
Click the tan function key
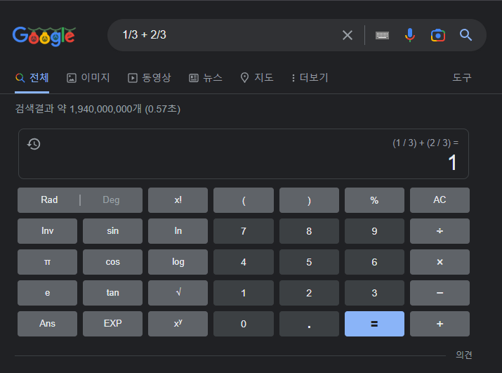pyautogui.click(x=113, y=293)
